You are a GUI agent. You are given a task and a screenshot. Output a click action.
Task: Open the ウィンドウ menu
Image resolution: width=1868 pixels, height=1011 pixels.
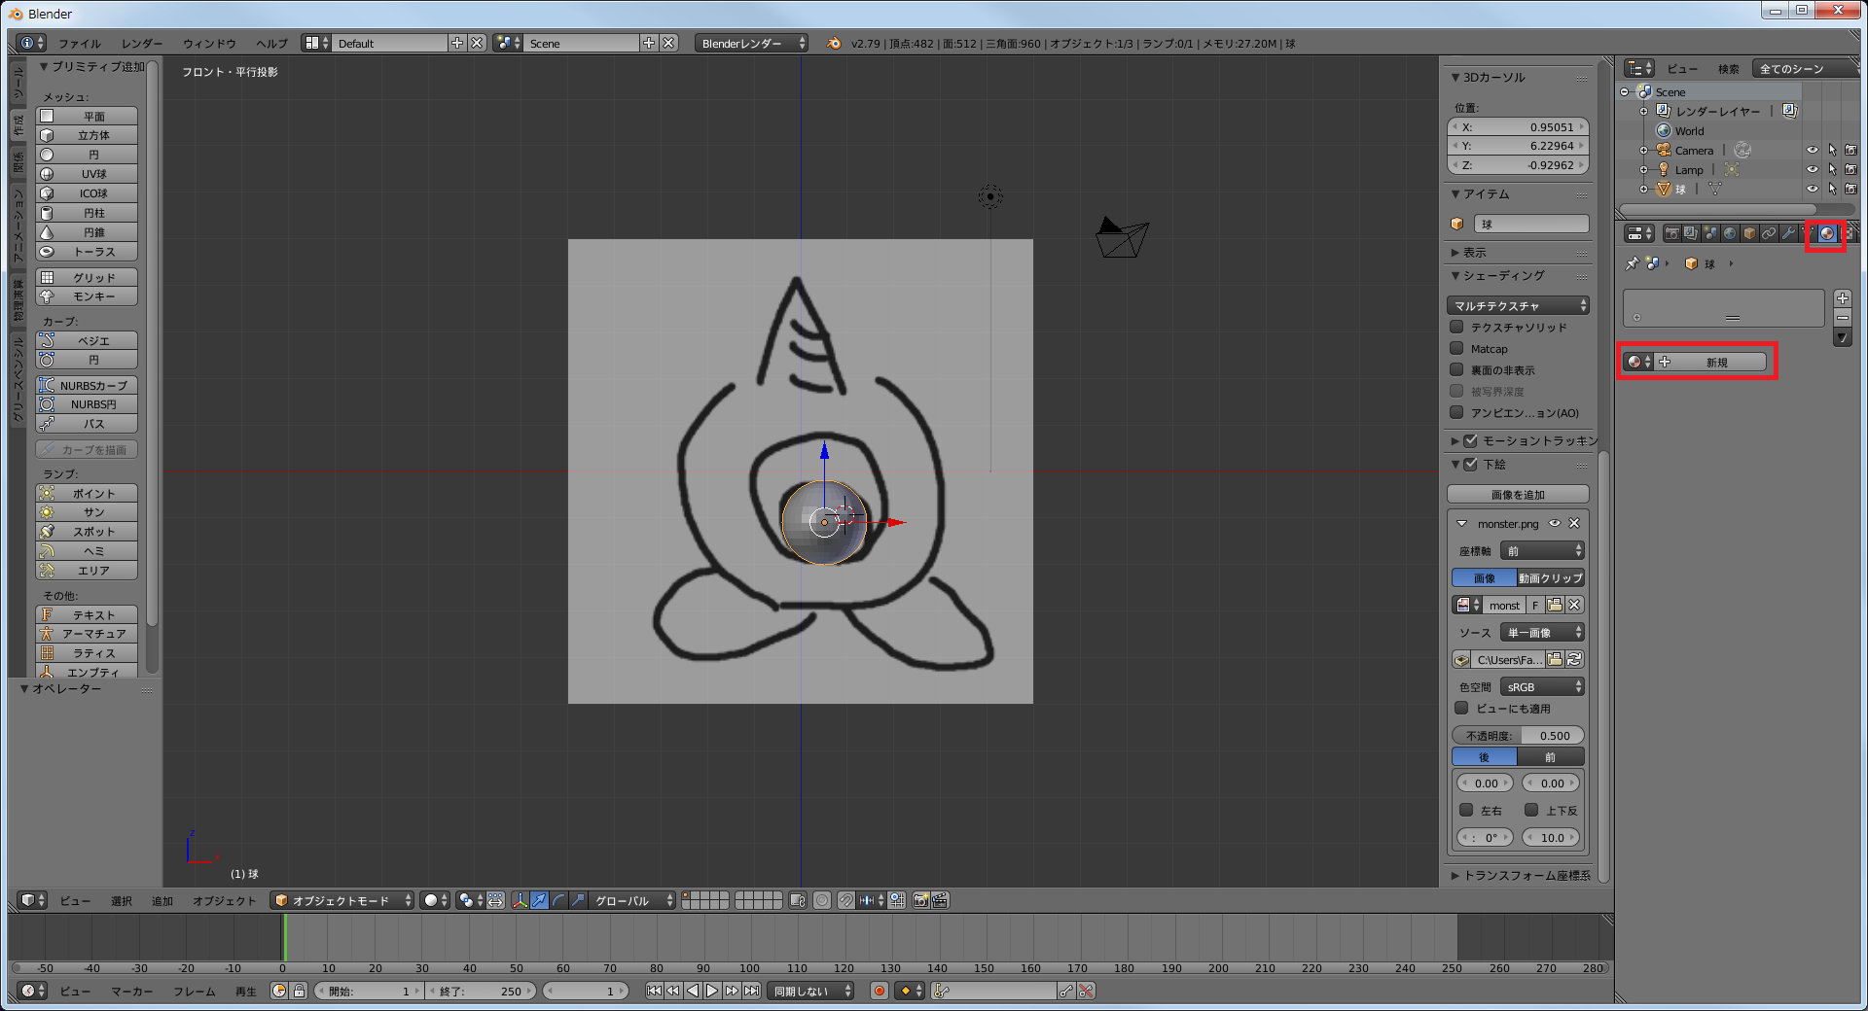(209, 44)
